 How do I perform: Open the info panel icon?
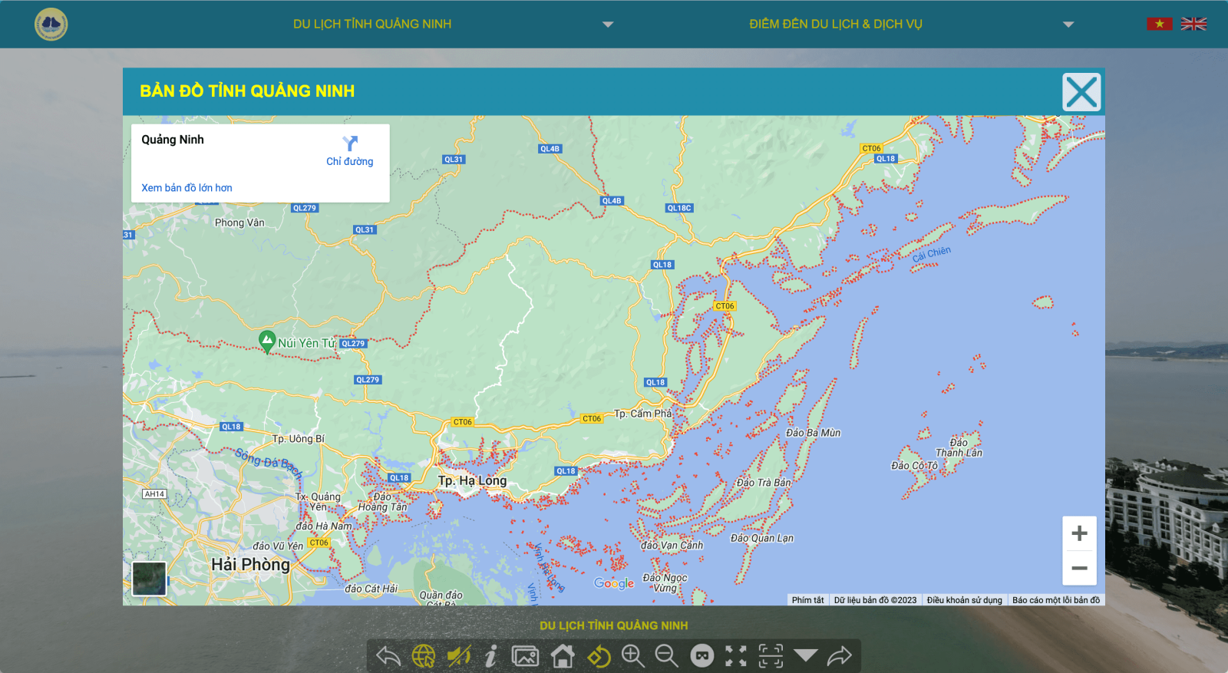(x=491, y=656)
